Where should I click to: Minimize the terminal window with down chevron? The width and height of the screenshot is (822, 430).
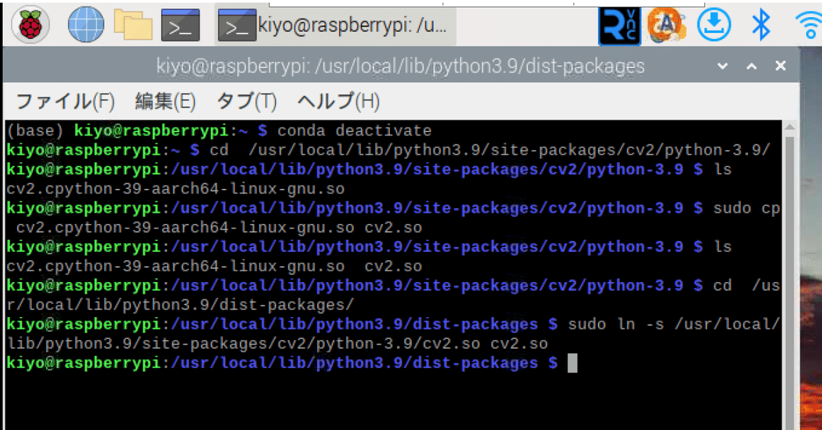[x=723, y=66]
